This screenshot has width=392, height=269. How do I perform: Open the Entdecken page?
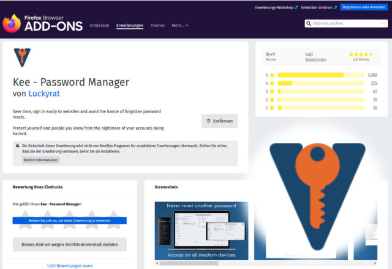99,26
